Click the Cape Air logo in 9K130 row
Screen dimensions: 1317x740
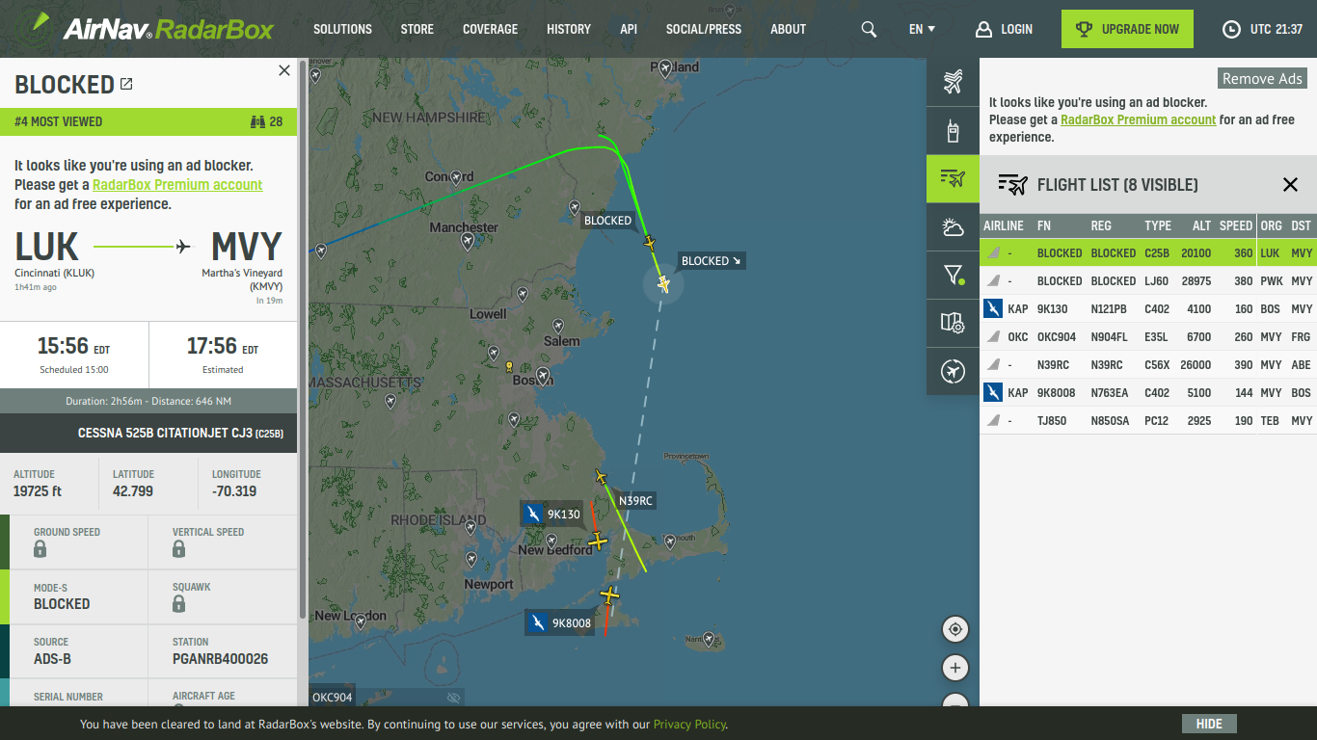click(x=992, y=308)
